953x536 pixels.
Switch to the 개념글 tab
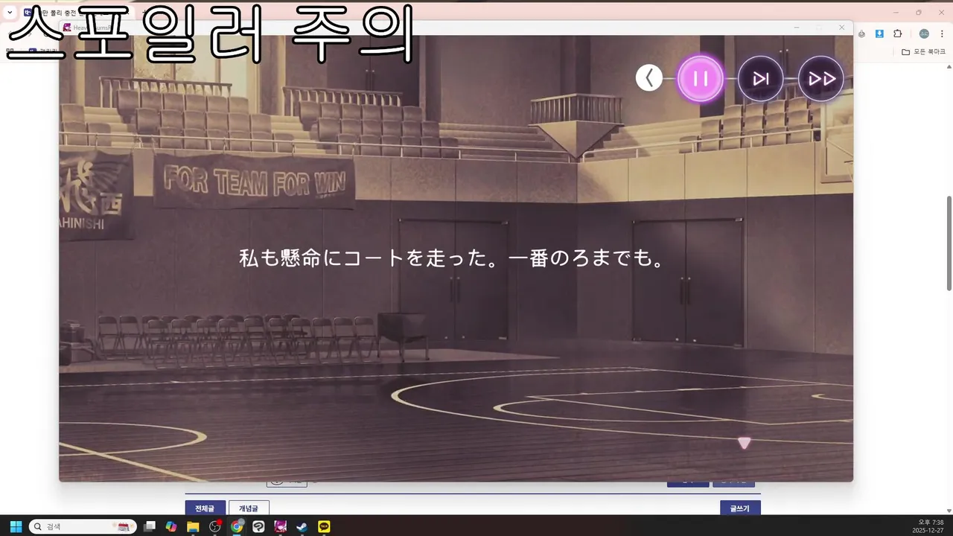click(249, 508)
